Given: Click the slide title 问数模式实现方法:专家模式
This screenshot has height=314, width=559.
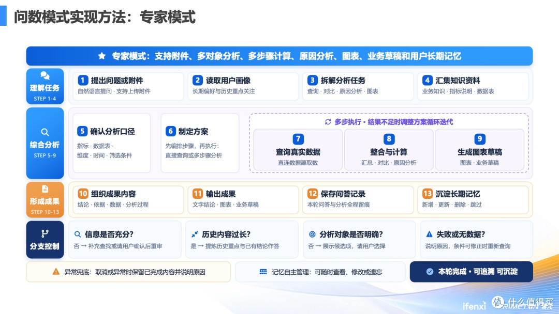Looking at the screenshot, I should point(105,17).
